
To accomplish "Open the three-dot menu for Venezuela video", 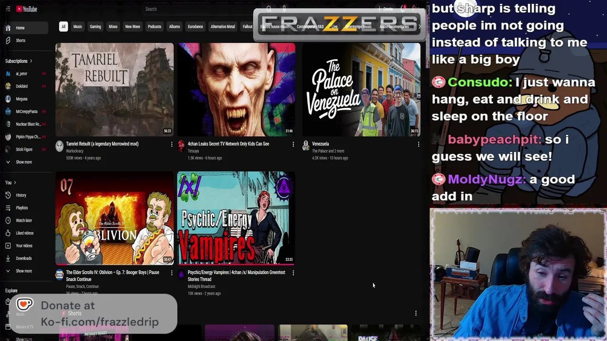I will (418, 144).
